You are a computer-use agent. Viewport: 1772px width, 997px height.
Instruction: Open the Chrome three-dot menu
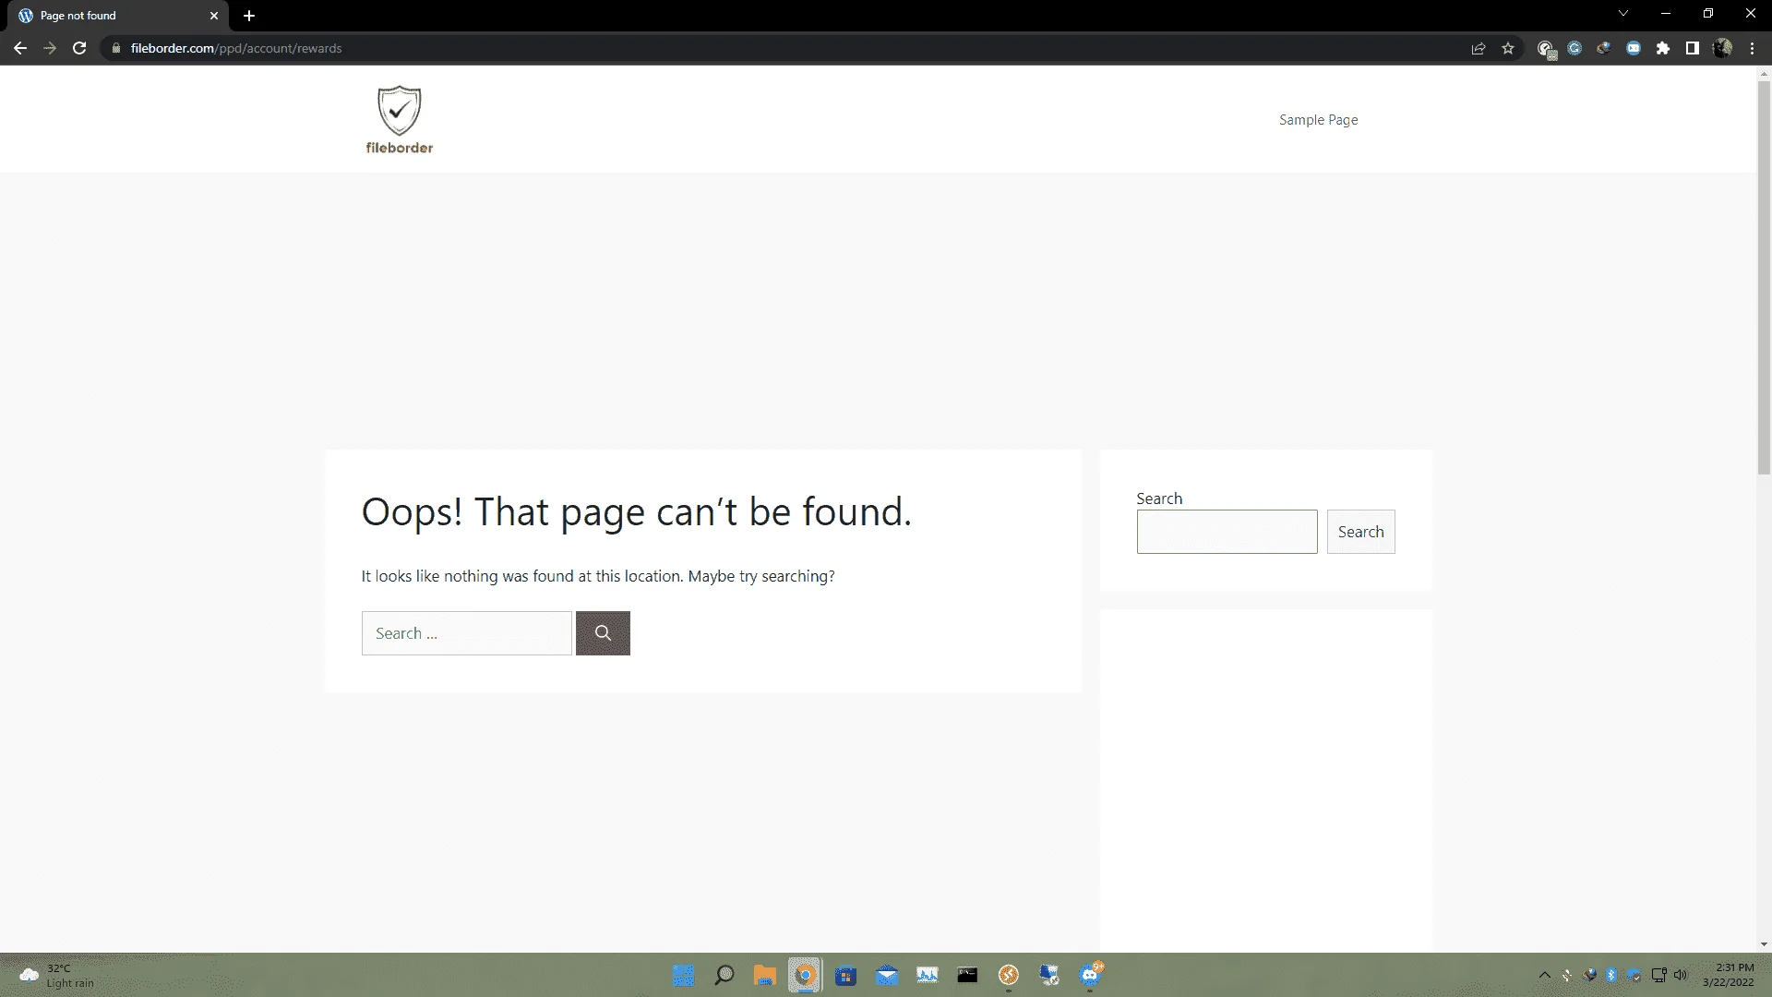coord(1752,48)
